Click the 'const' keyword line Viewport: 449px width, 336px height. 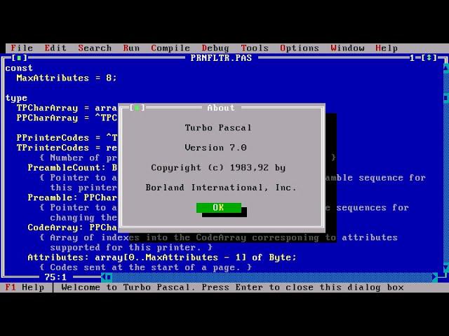19,68
